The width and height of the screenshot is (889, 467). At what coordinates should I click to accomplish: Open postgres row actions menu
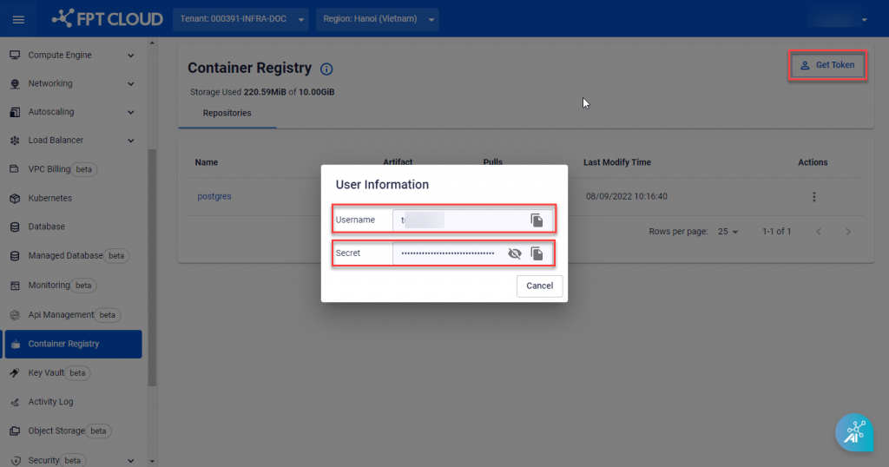pyautogui.click(x=813, y=197)
